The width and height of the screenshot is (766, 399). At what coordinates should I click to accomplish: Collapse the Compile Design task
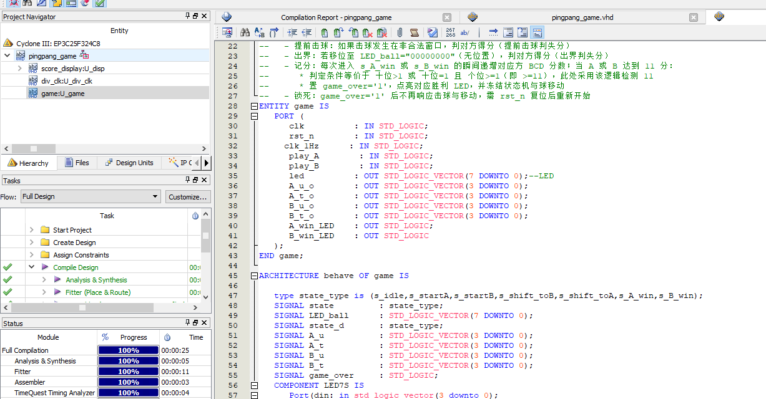[x=32, y=267]
